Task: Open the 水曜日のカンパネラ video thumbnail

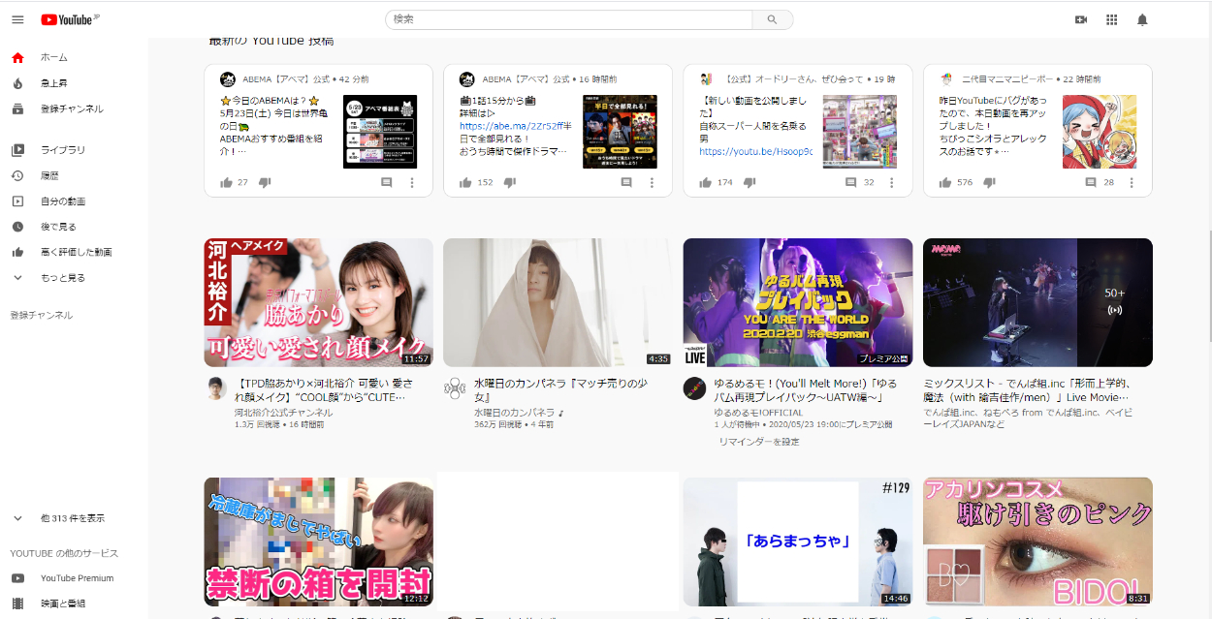Action: click(557, 302)
